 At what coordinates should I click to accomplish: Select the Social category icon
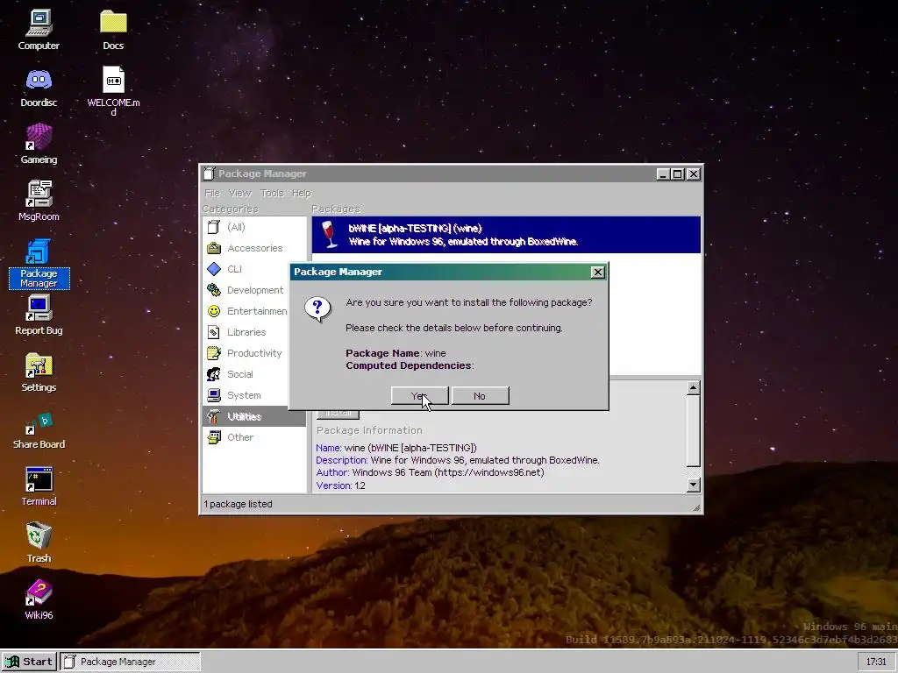(x=214, y=374)
